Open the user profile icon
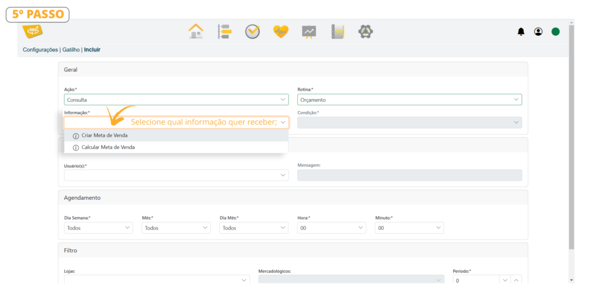592x302 pixels. (x=538, y=32)
